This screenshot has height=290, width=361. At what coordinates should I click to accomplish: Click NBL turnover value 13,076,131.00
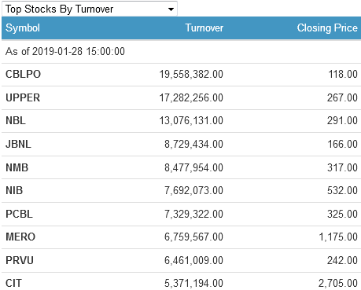coord(191,120)
